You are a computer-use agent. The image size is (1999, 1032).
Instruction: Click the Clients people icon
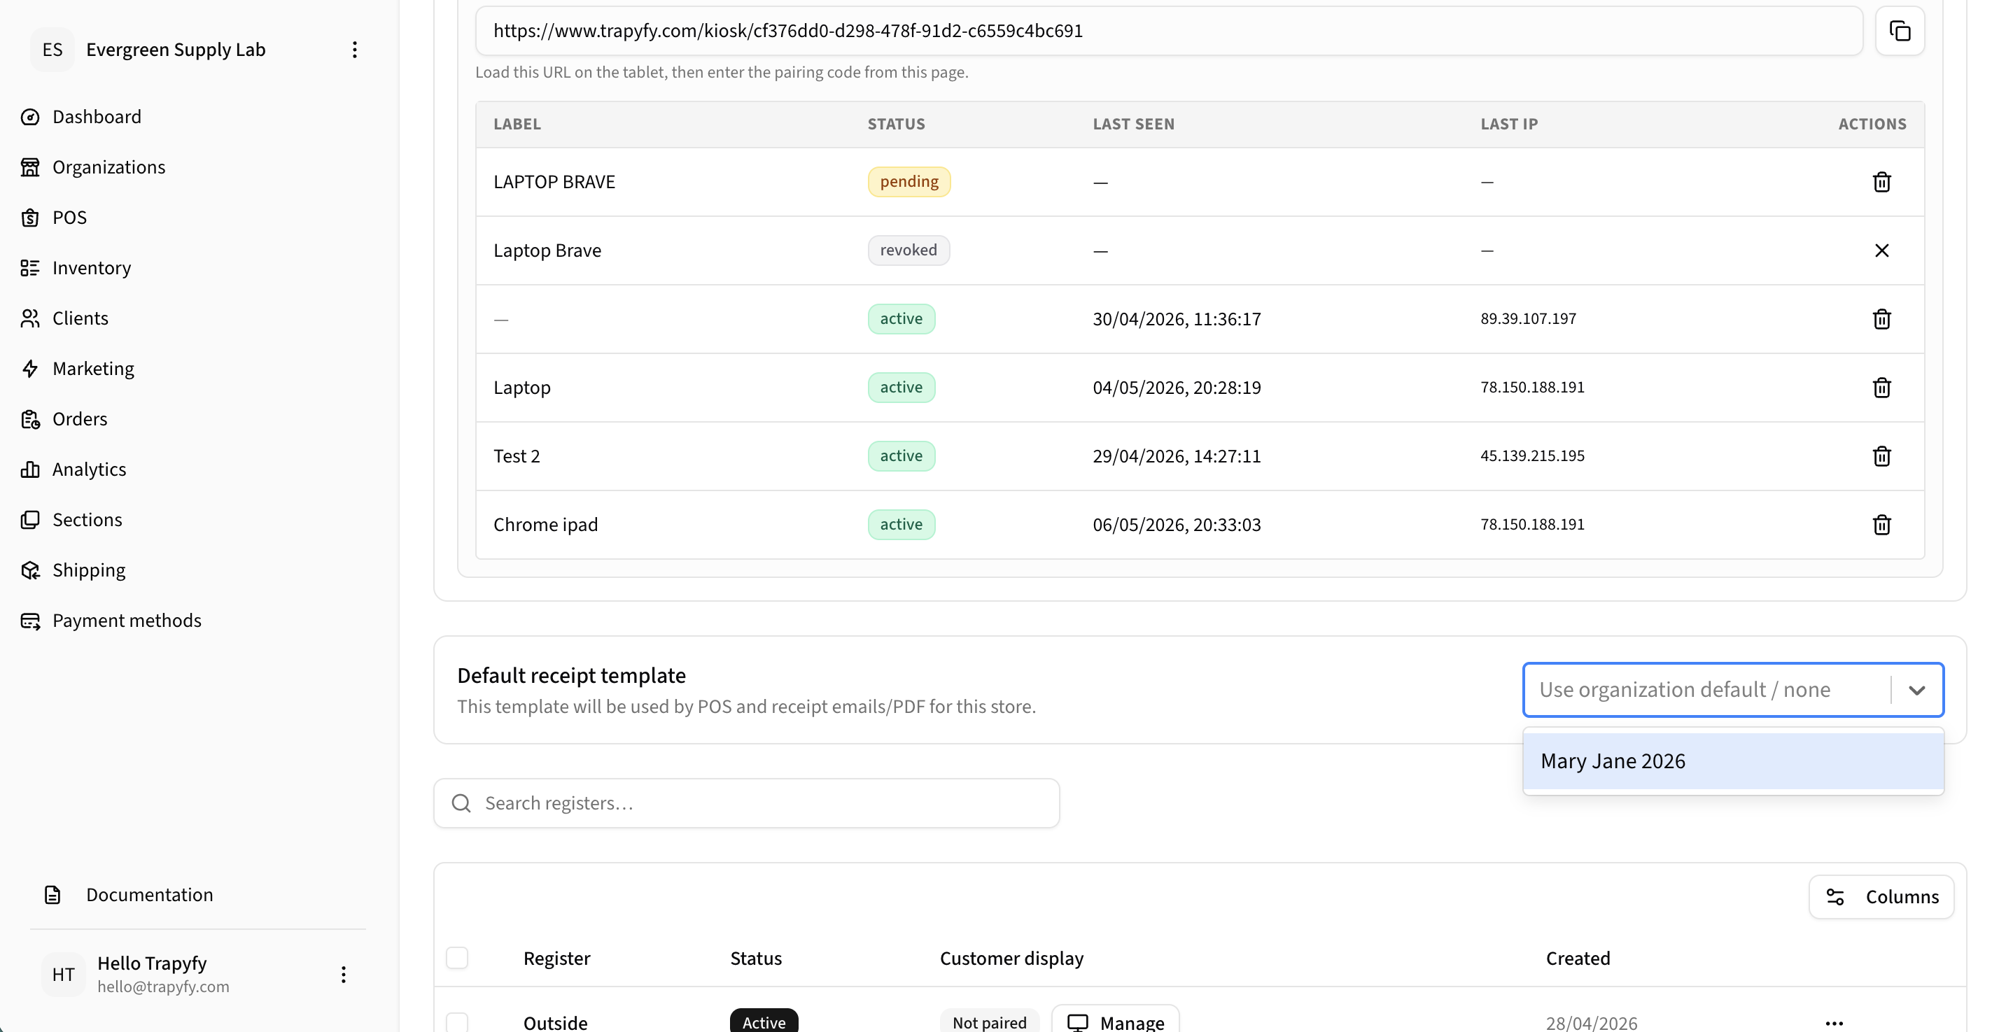(30, 319)
